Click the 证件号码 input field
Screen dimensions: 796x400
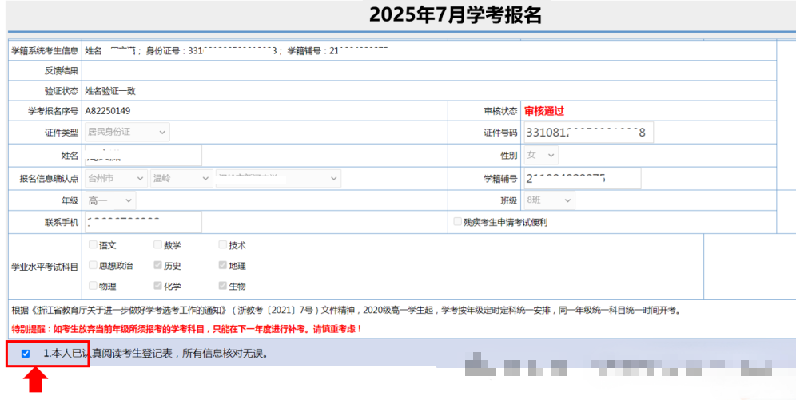[587, 133]
